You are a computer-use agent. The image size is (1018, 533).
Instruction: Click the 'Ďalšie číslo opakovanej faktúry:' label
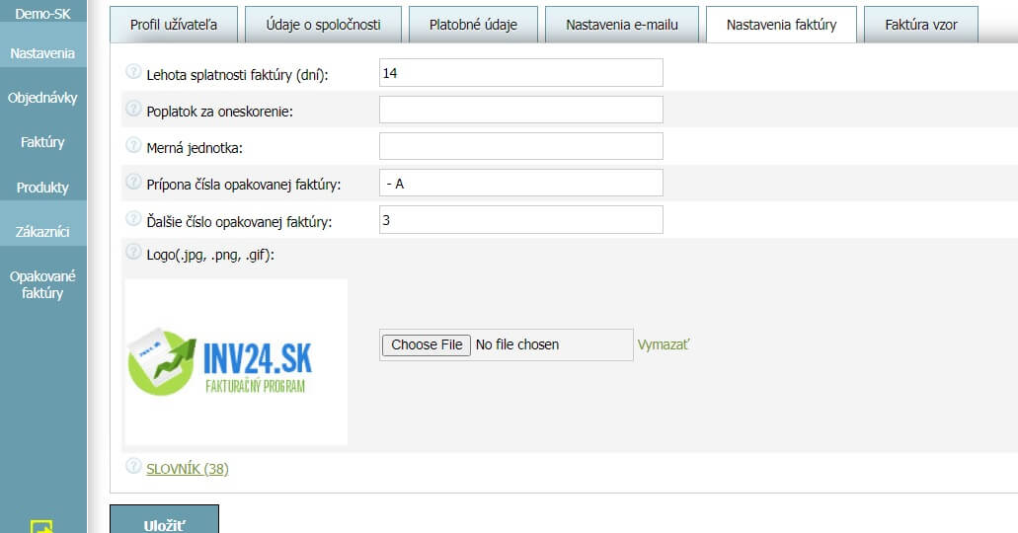[x=239, y=221]
